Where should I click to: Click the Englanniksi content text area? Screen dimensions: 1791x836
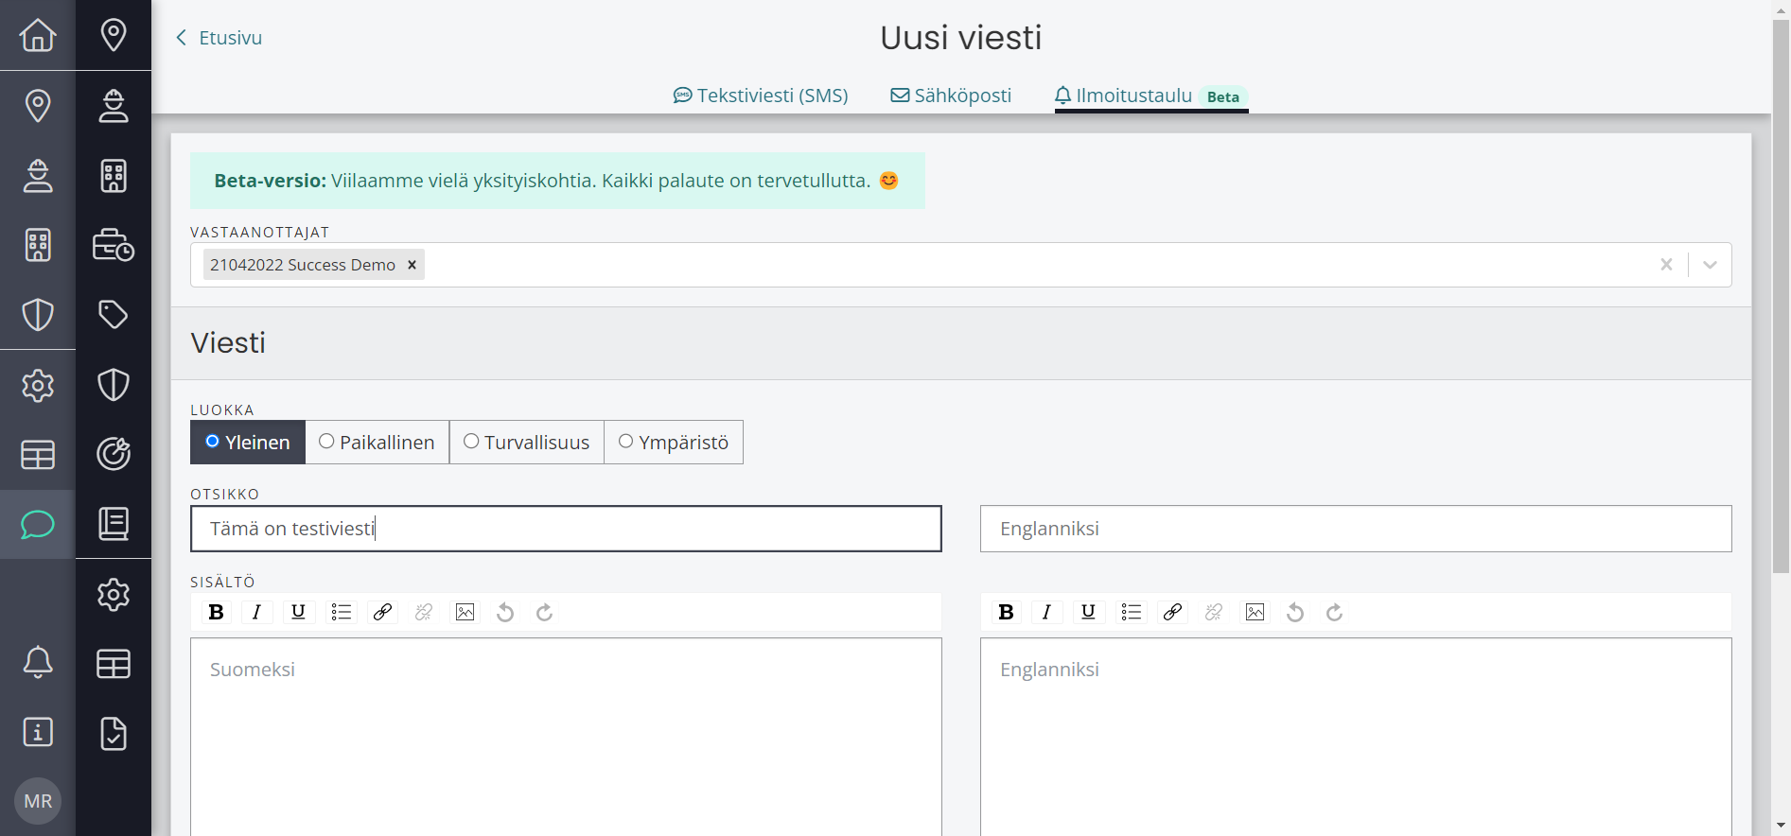coord(1356,737)
